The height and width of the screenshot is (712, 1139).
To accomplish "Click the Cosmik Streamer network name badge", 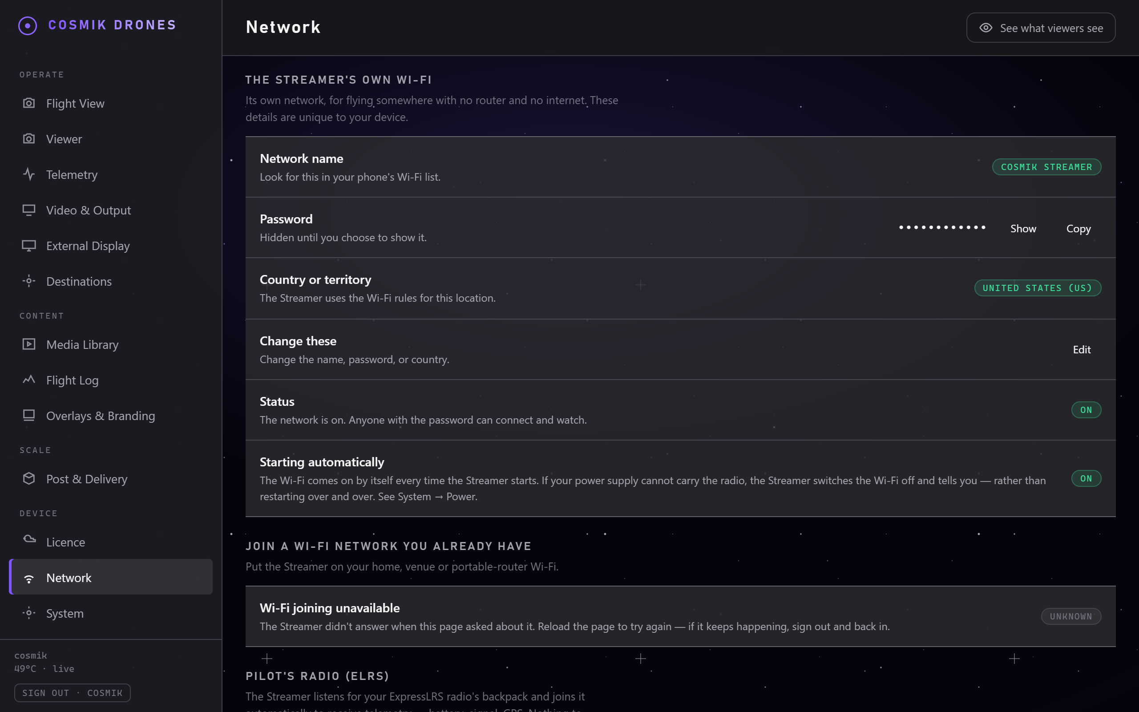I will [x=1046, y=167].
